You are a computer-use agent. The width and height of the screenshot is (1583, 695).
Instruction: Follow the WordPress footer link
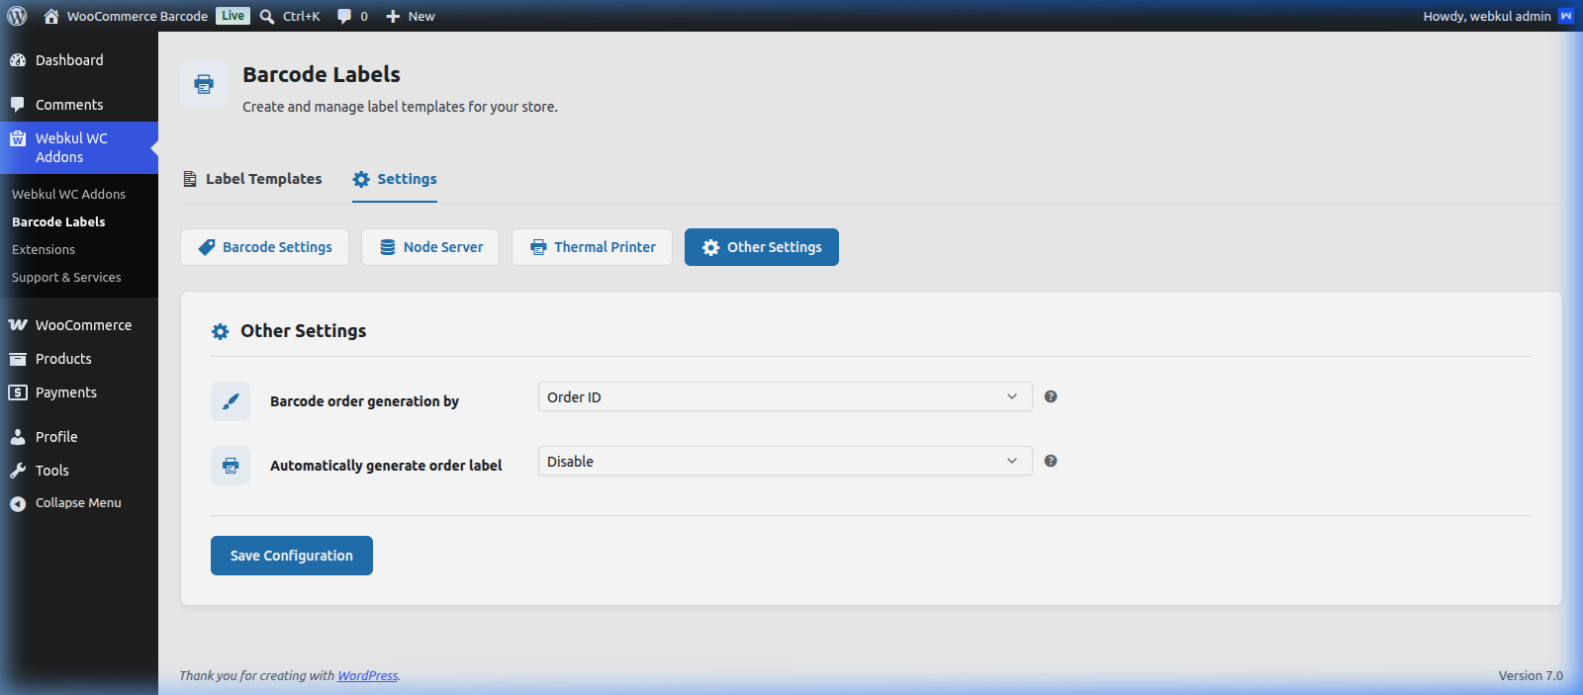click(367, 676)
